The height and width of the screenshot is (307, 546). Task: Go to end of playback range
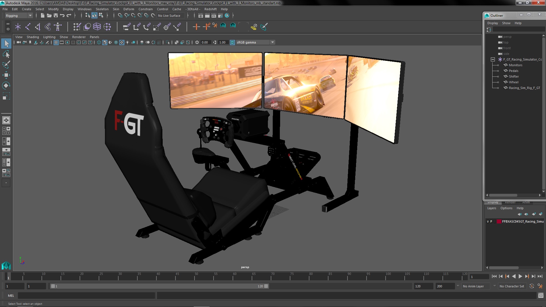click(x=540, y=276)
